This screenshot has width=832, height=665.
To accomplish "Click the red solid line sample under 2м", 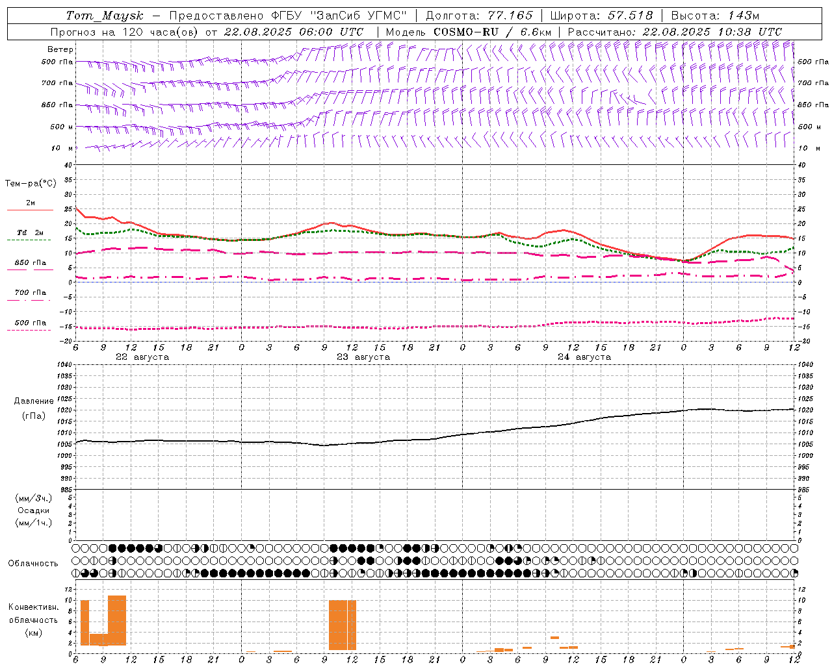I will 30,210.
